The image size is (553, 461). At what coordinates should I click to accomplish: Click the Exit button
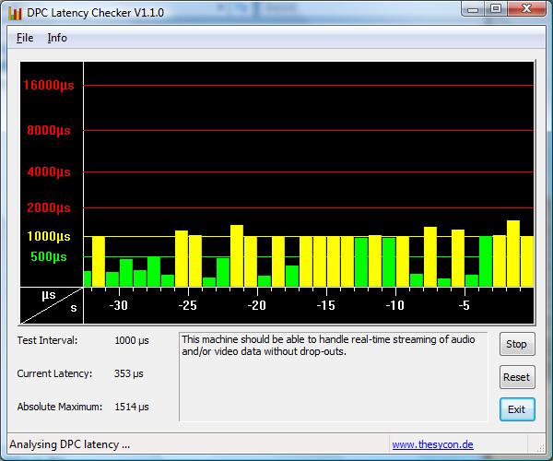(516, 408)
